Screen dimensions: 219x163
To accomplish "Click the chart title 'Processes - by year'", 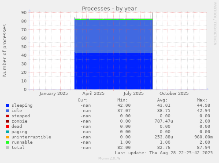I will 109,9.
